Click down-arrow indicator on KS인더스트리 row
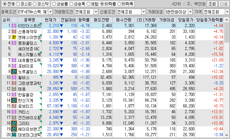The image size is (230, 139). (x=61, y=26)
